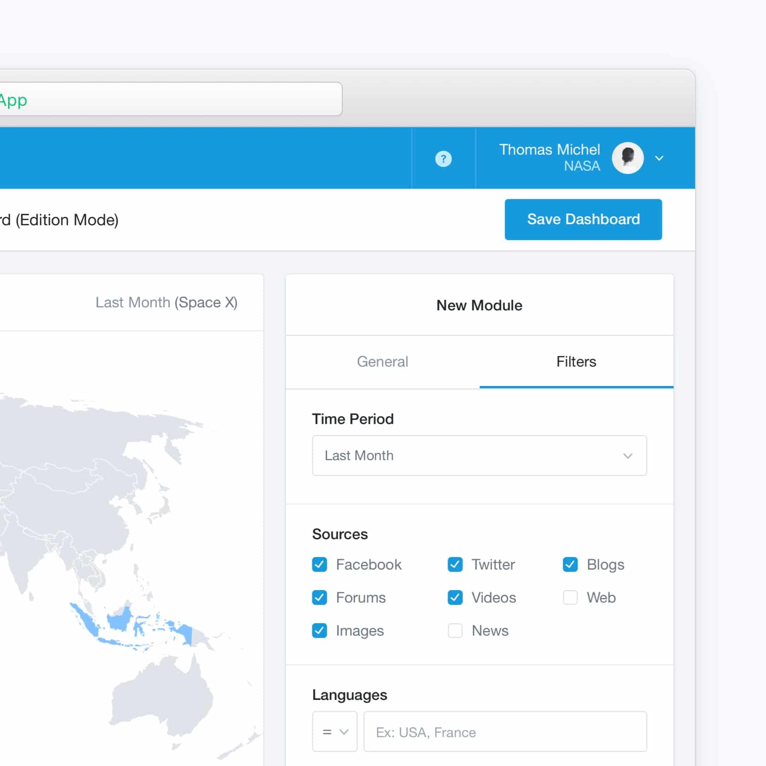The image size is (766, 766).
Task: Click the browser address bar
Action: coord(171,99)
